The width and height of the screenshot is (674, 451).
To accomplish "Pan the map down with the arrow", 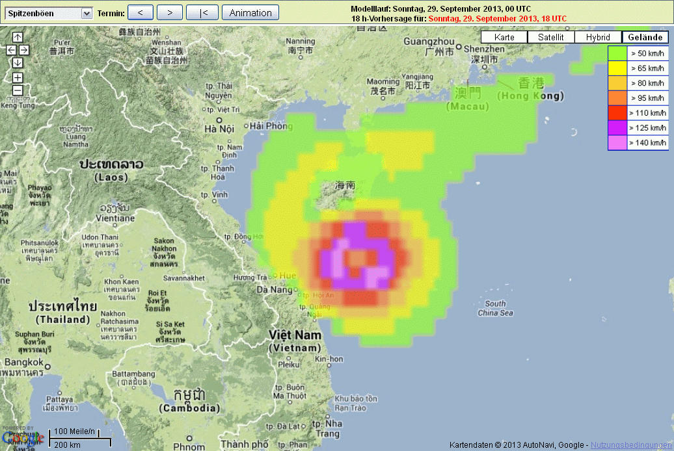I will [x=18, y=62].
